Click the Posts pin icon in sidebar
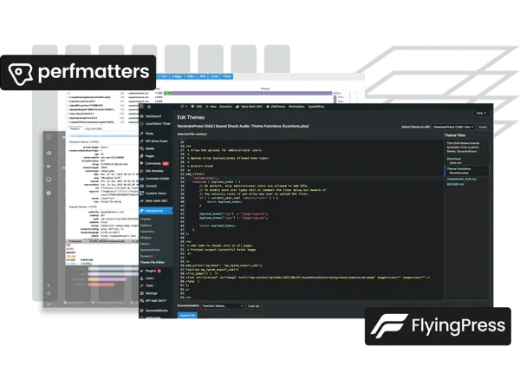The width and height of the screenshot is (520, 367). pos(140,134)
